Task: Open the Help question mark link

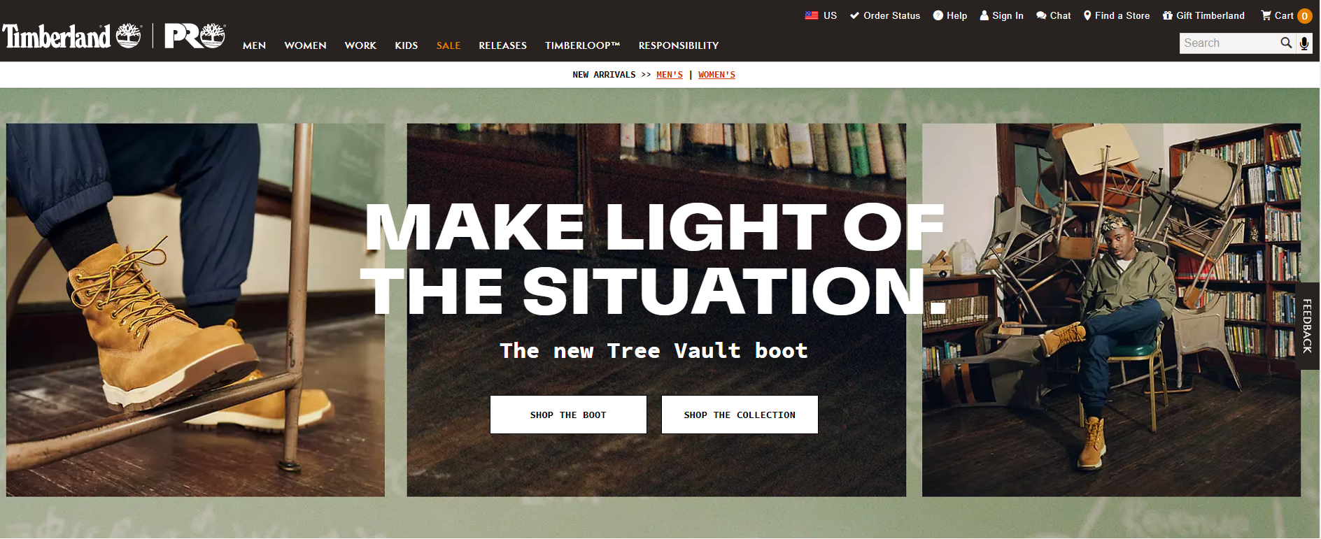Action: pos(950,15)
